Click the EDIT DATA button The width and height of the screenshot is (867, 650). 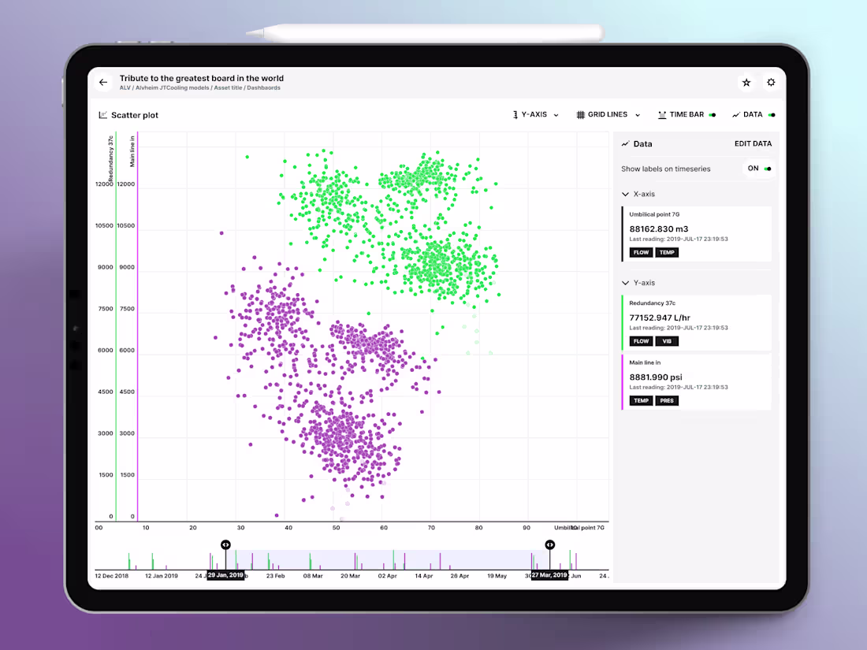click(x=753, y=143)
